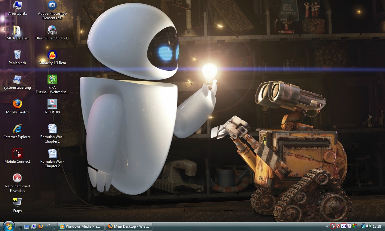Screen dimensions: 385x231
Task: Switch to the Mein Desktop Firefox window
Action: 129,226
